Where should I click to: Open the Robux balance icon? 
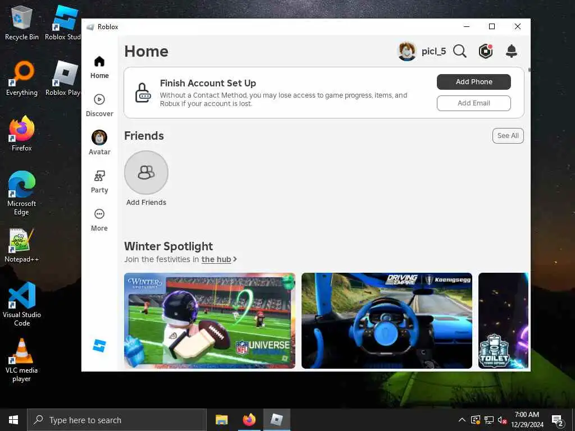tap(486, 51)
